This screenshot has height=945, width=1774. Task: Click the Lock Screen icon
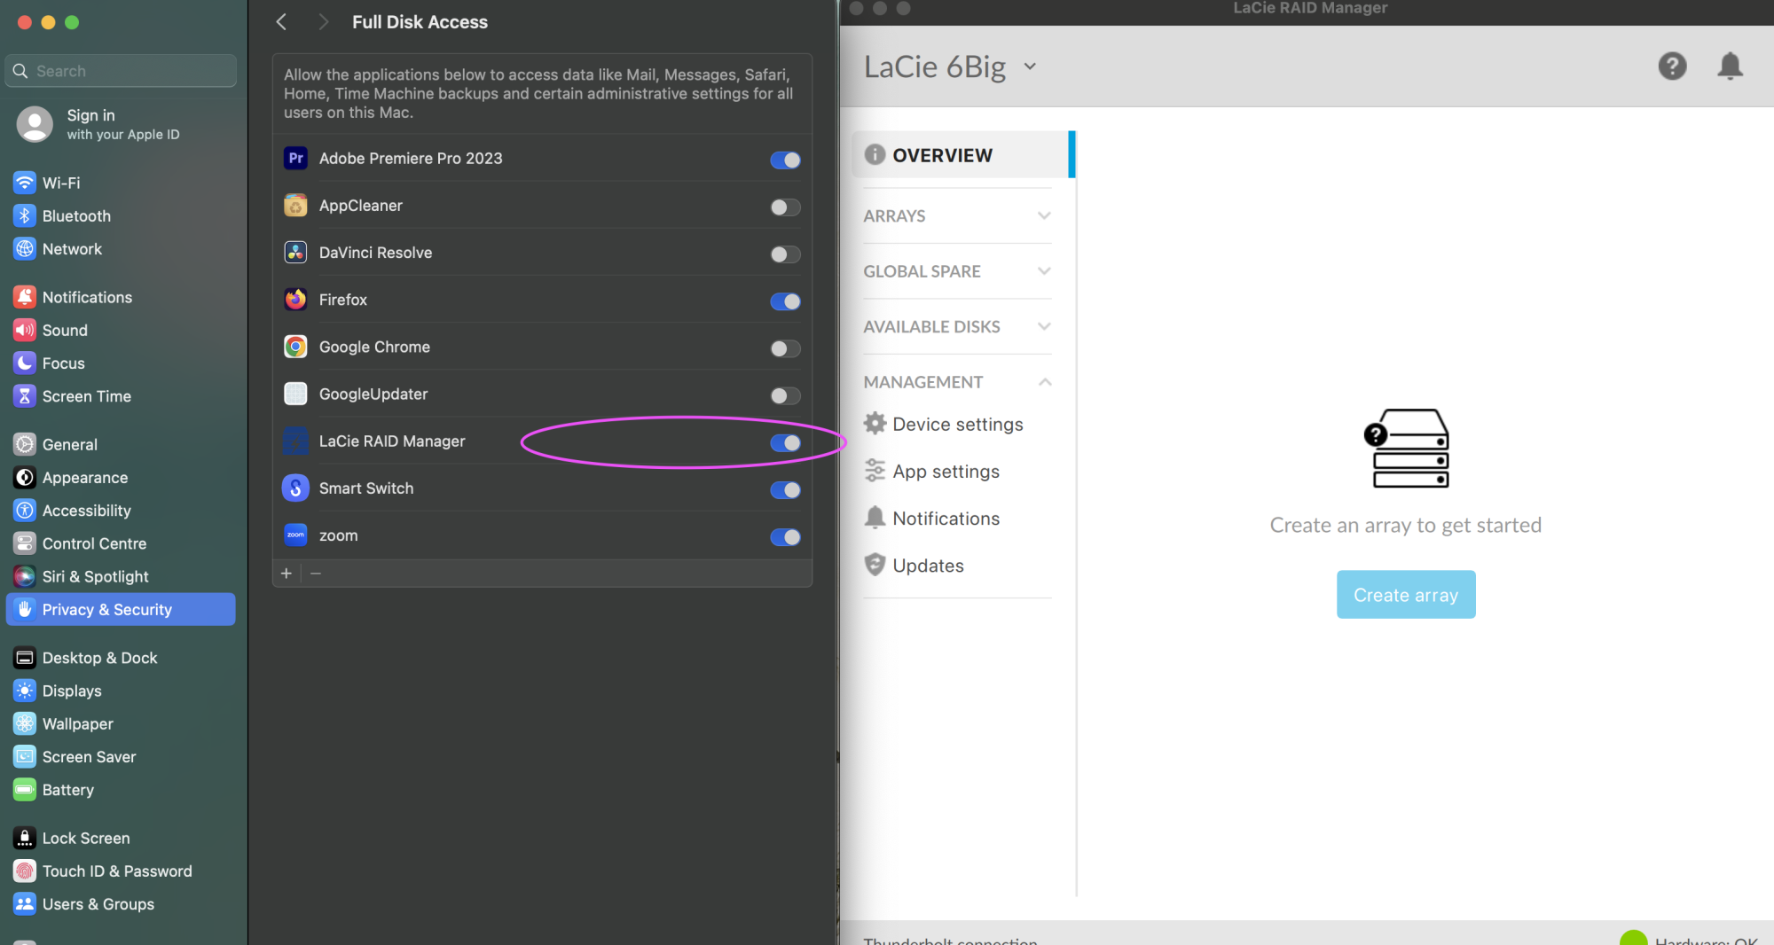[x=25, y=838]
